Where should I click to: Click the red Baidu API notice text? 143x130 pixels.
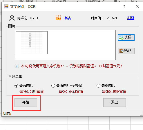click(71, 66)
